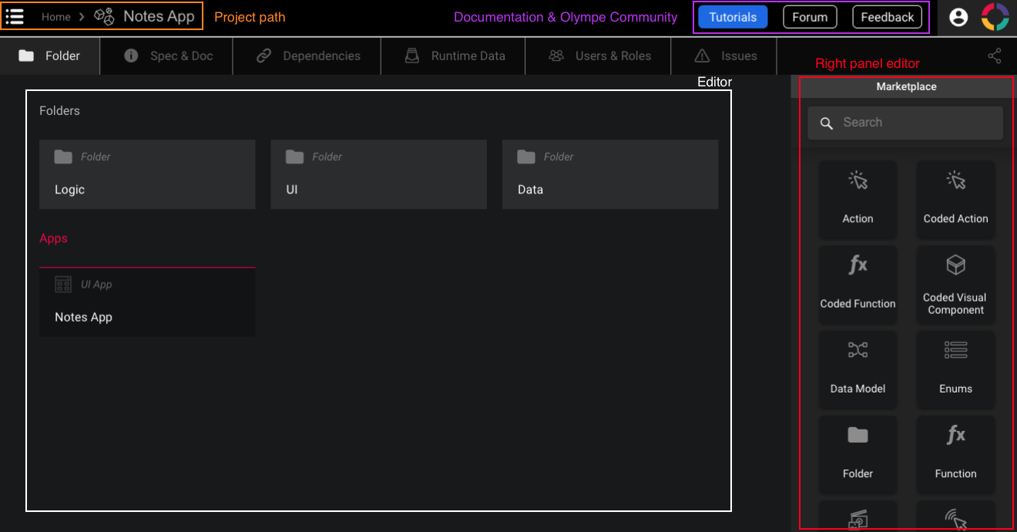Image resolution: width=1017 pixels, height=532 pixels.
Task: Click the user account profile icon
Action: click(x=958, y=17)
